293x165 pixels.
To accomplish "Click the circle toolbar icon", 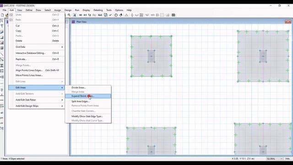I will (116, 15).
